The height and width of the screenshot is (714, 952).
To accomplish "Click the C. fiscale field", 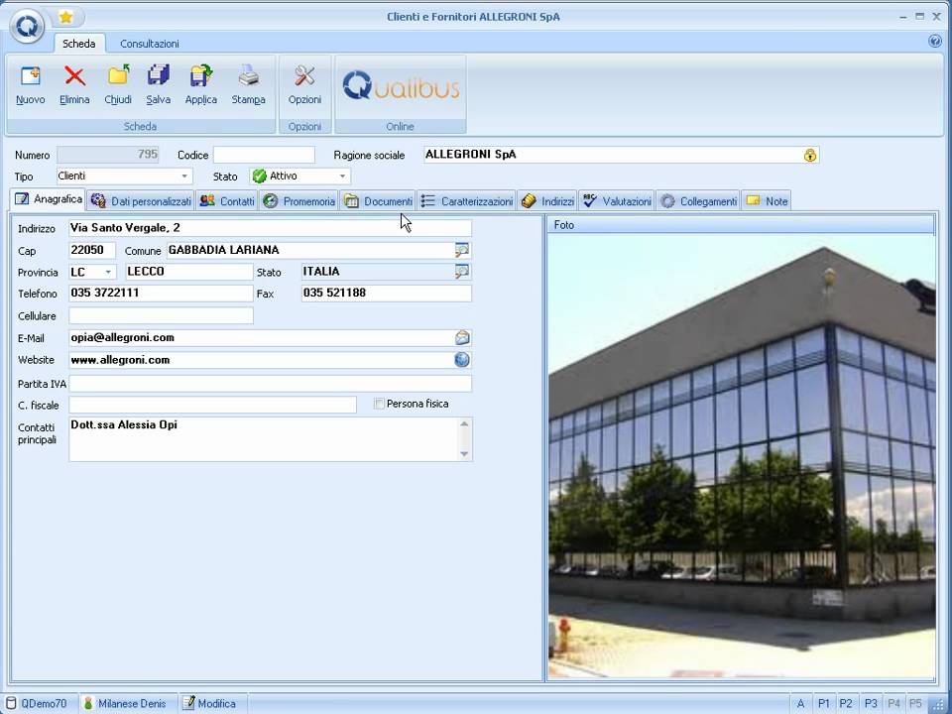I will click(x=212, y=405).
